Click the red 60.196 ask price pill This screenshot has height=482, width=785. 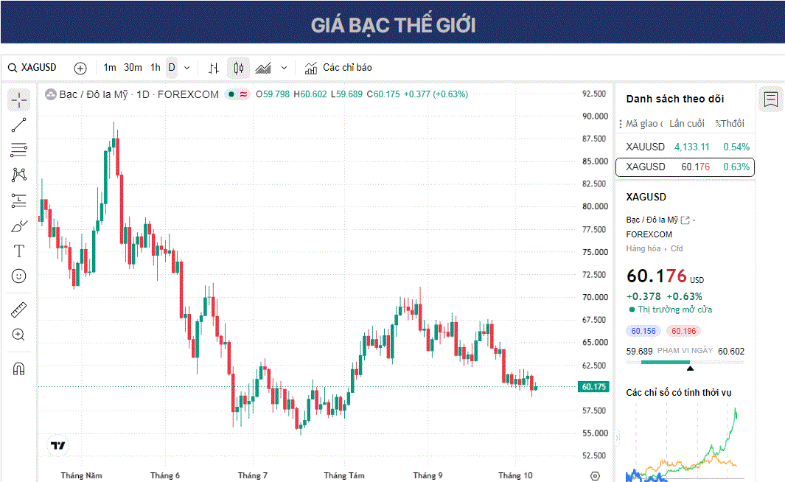tap(684, 331)
